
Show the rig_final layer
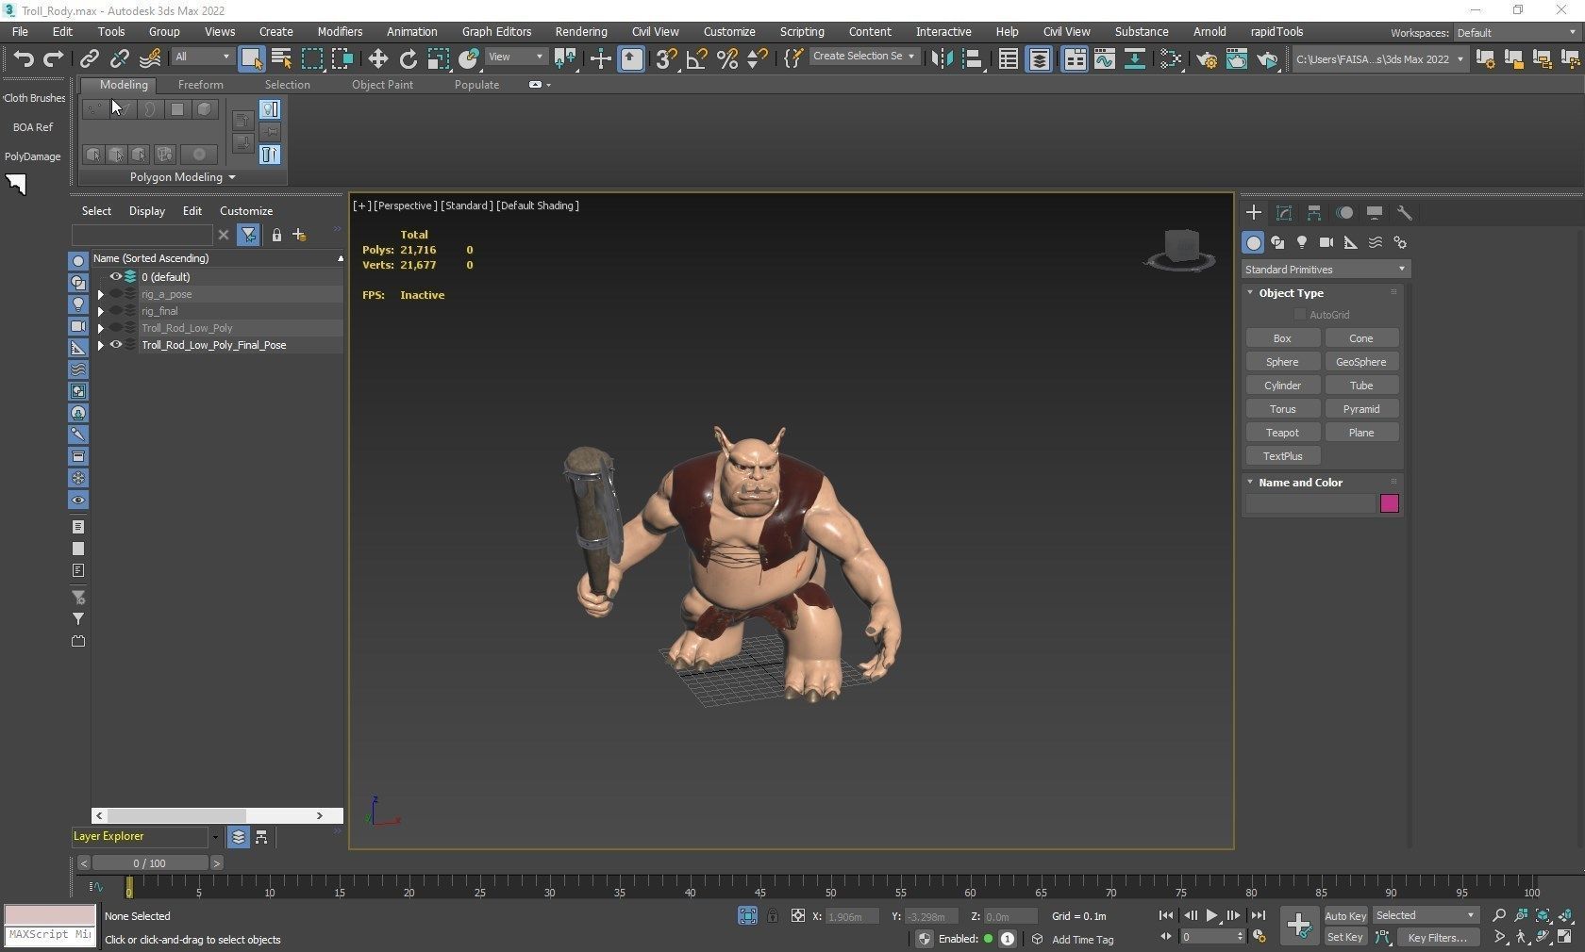coord(116,311)
